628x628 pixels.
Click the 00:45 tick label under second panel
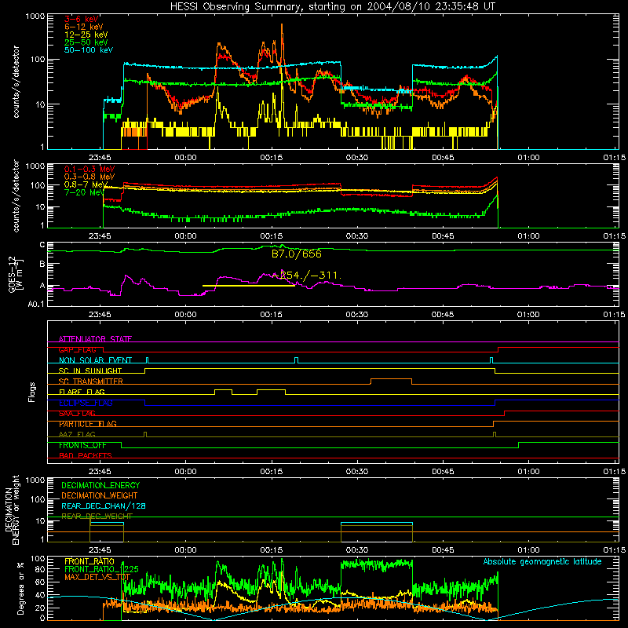[443, 236]
